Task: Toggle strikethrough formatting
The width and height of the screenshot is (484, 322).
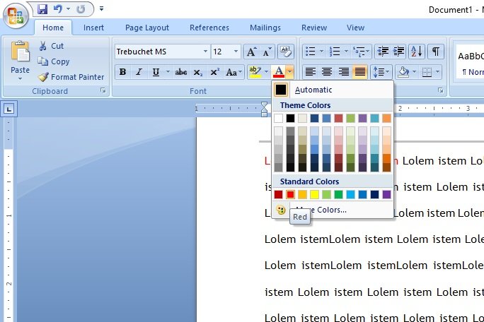Action: (181, 72)
